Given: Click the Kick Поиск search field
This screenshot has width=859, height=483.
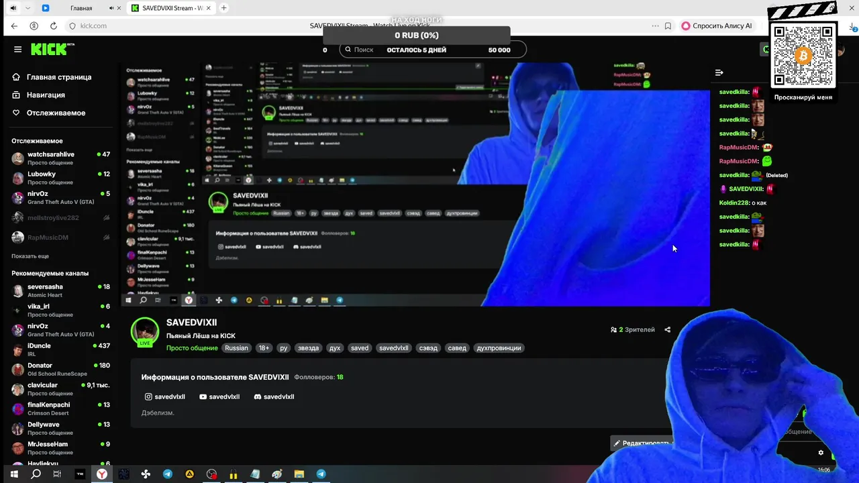Looking at the screenshot, I should tap(432, 50).
